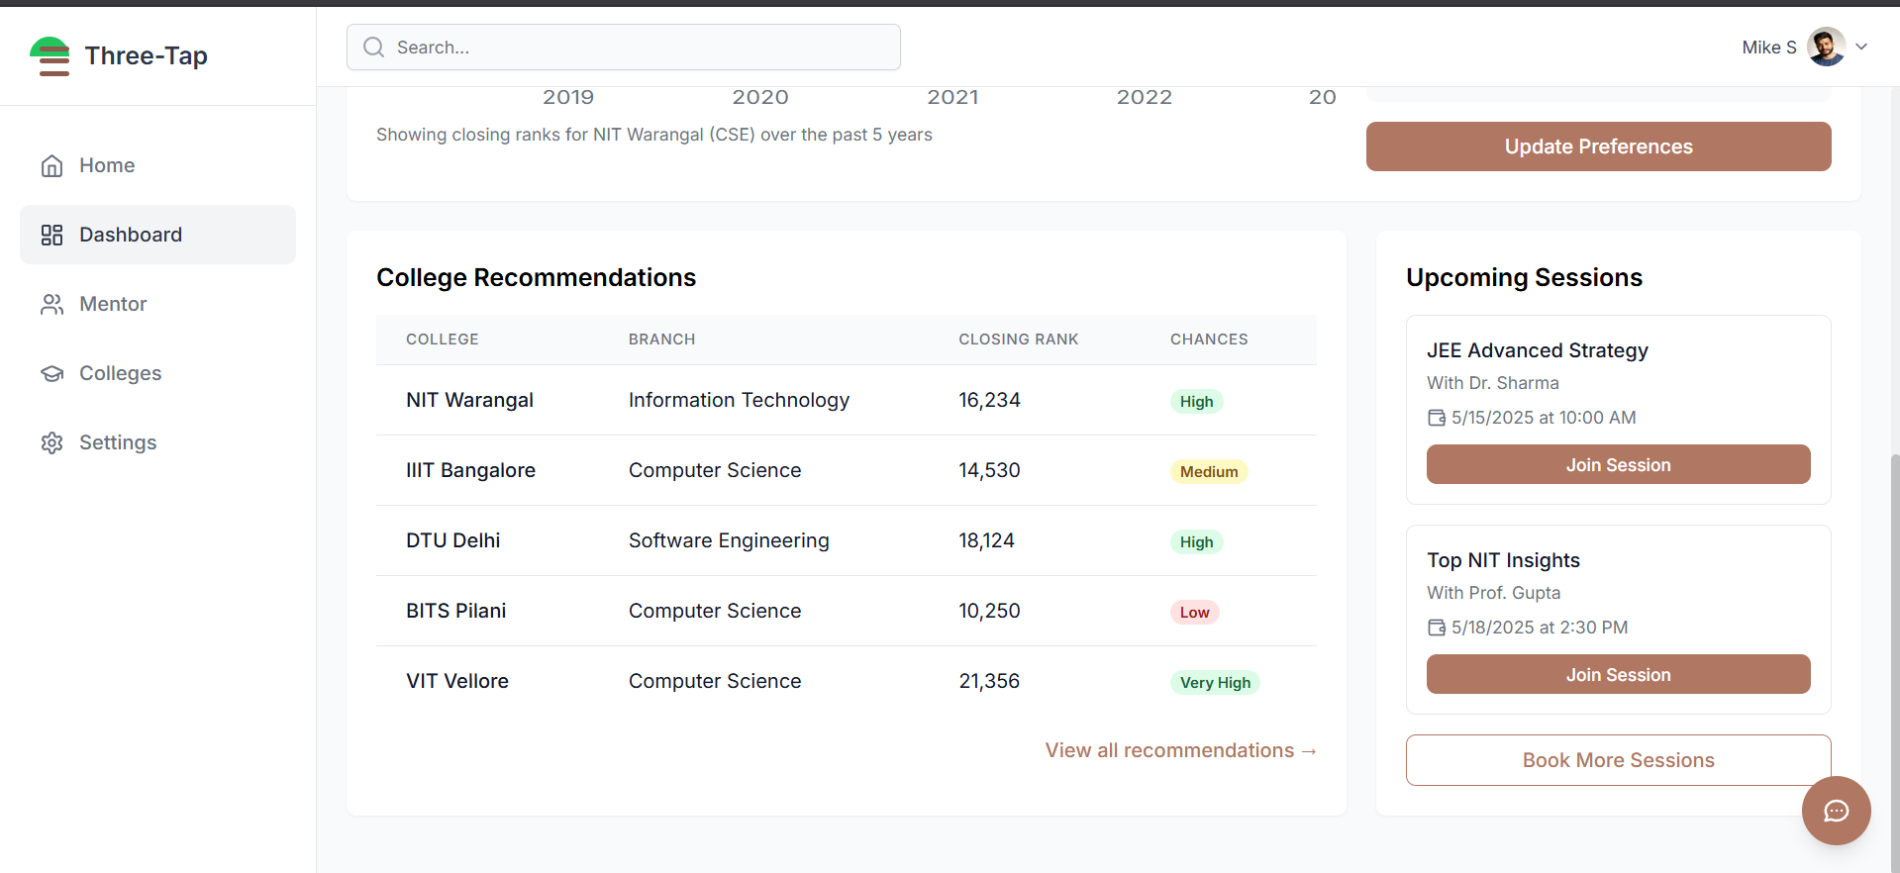The height and width of the screenshot is (873, 1900).
Task: Click High badge in DTU Delhi row
Action: [x=1196, y=541]
